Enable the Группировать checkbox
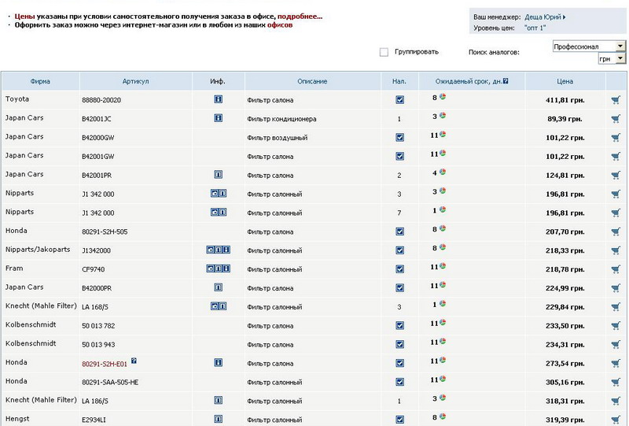This screenshot has width=629, height=426. pos(384,52)
